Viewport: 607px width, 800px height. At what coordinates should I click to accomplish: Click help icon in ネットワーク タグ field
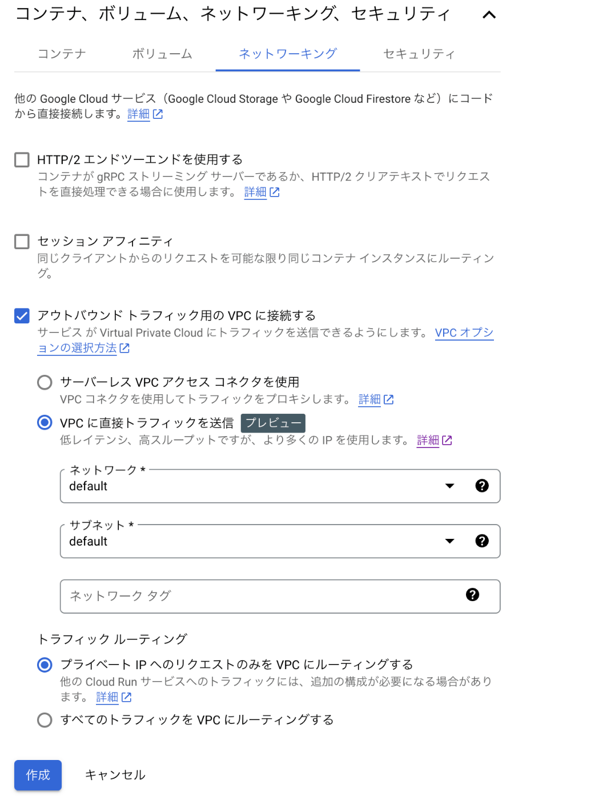(x=472, y=595)
